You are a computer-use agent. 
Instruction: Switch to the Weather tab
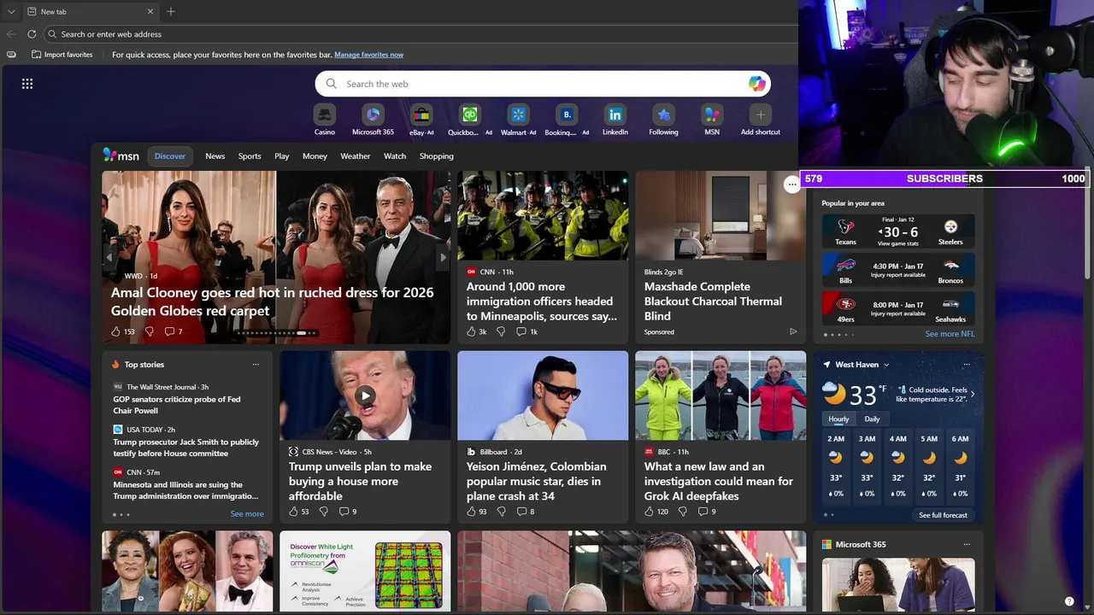356,156
